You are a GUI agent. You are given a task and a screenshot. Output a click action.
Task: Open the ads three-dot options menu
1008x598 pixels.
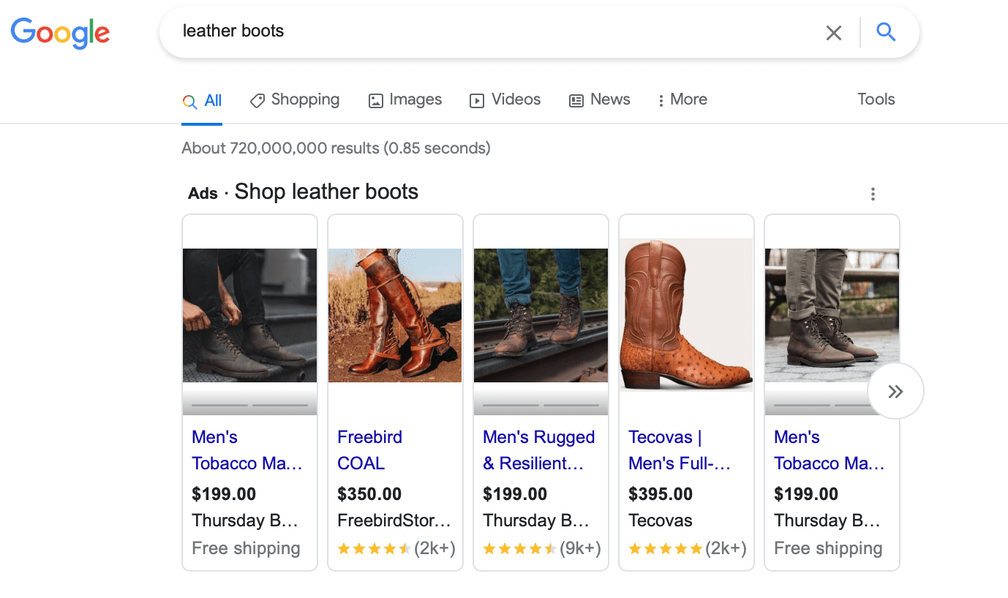[x=872, y=194]
